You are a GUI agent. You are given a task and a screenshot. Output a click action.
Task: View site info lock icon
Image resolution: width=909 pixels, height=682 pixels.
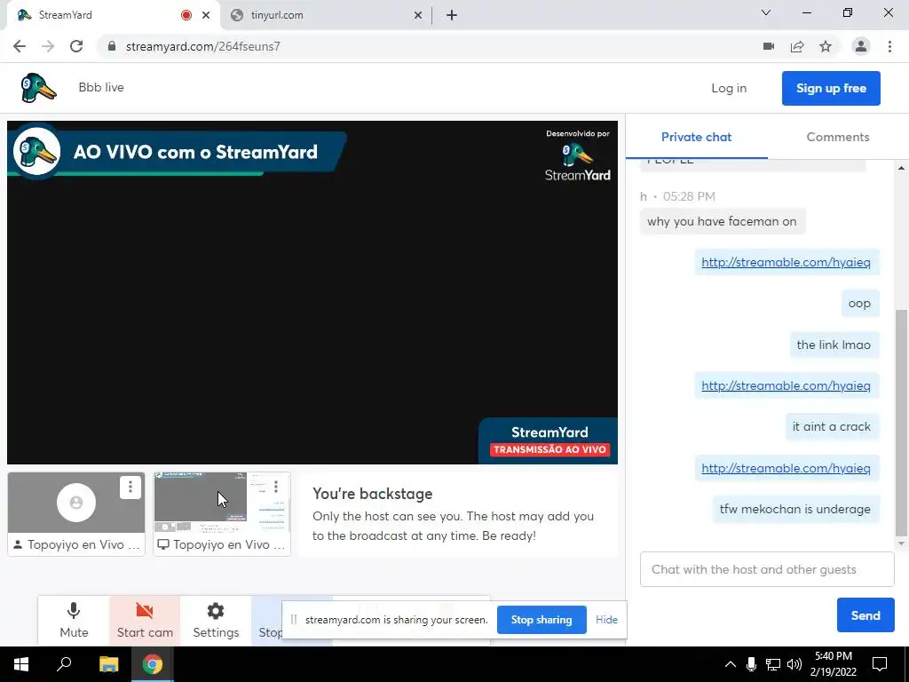point(112,46)
